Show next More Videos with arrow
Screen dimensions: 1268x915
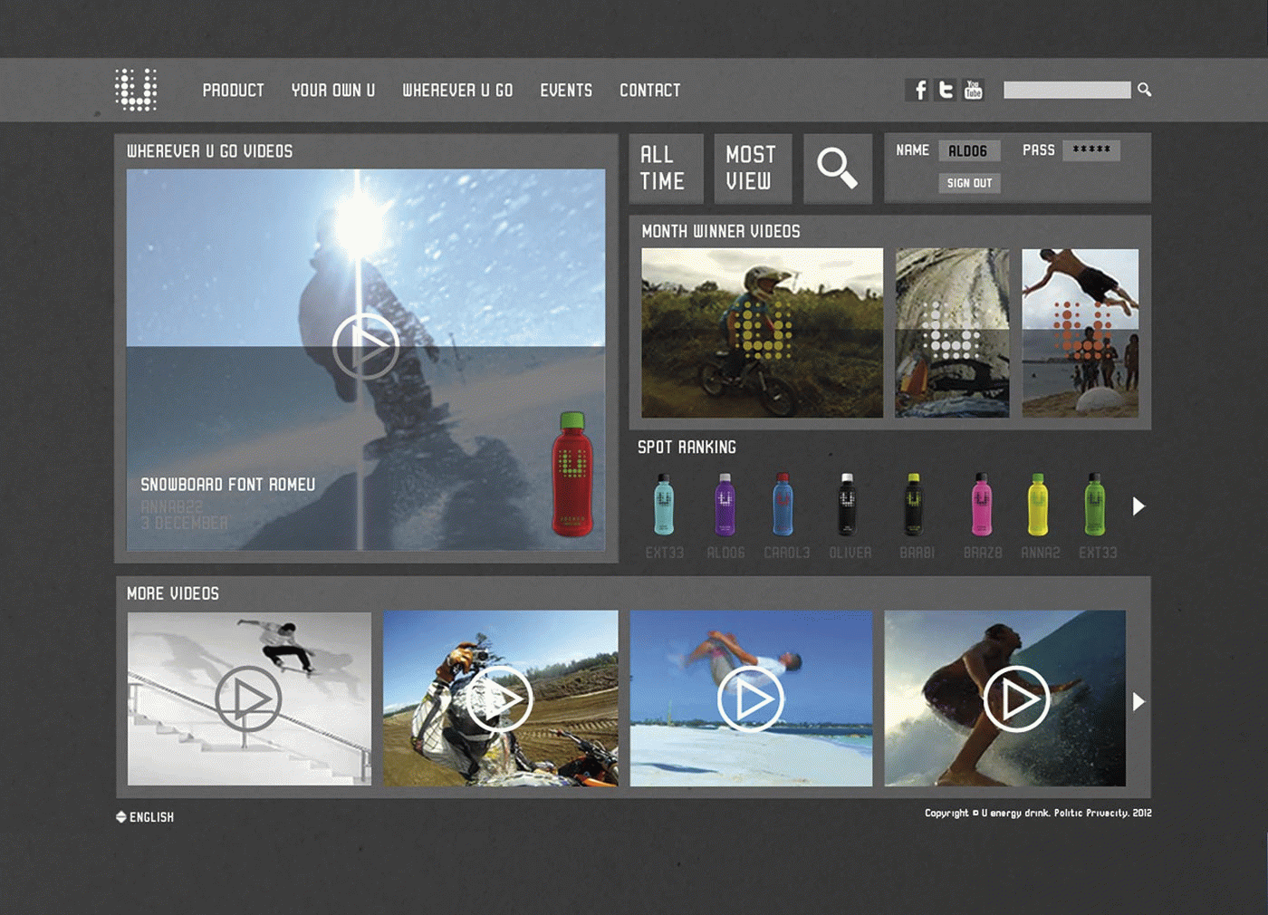click(x=1138, y=701)
